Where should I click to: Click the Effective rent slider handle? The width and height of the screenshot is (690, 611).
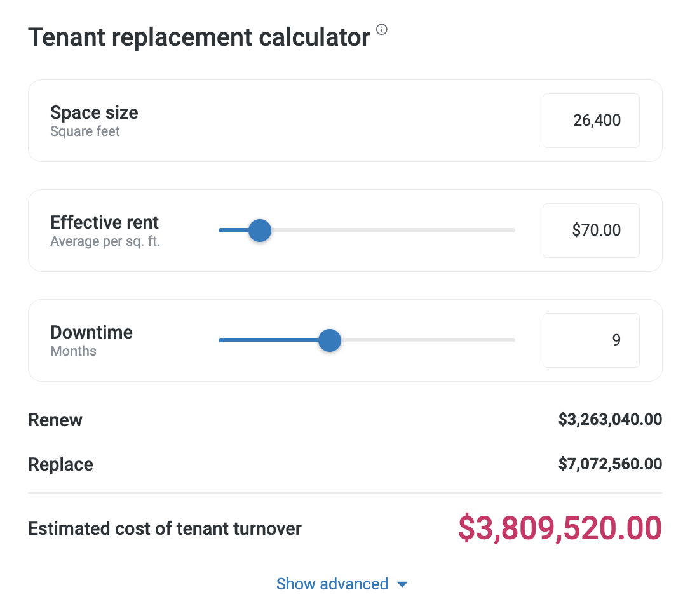(x=260, y=231)
